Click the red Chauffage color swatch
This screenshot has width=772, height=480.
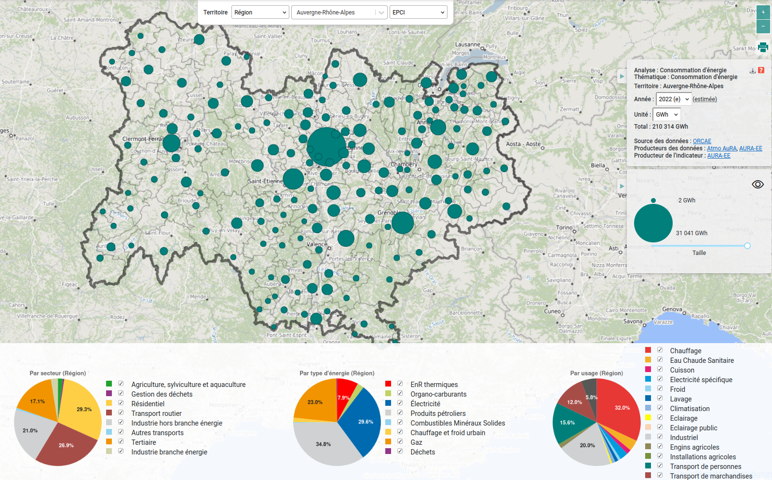coord(648,350)
